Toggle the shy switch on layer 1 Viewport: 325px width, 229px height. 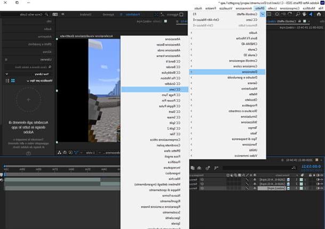point(255,179)
